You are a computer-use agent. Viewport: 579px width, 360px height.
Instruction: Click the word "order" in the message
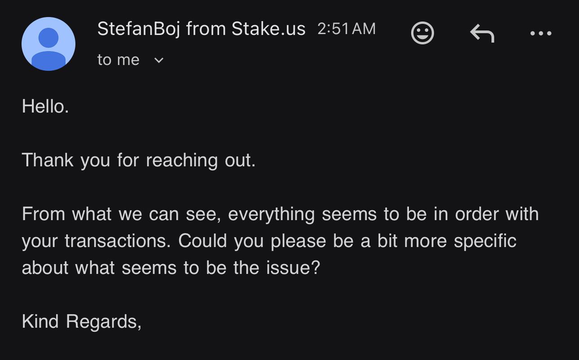[477, 214]
